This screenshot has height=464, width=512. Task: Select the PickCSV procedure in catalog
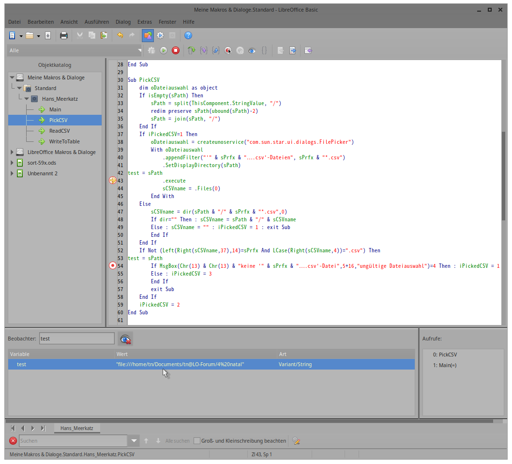pos(55,120)
